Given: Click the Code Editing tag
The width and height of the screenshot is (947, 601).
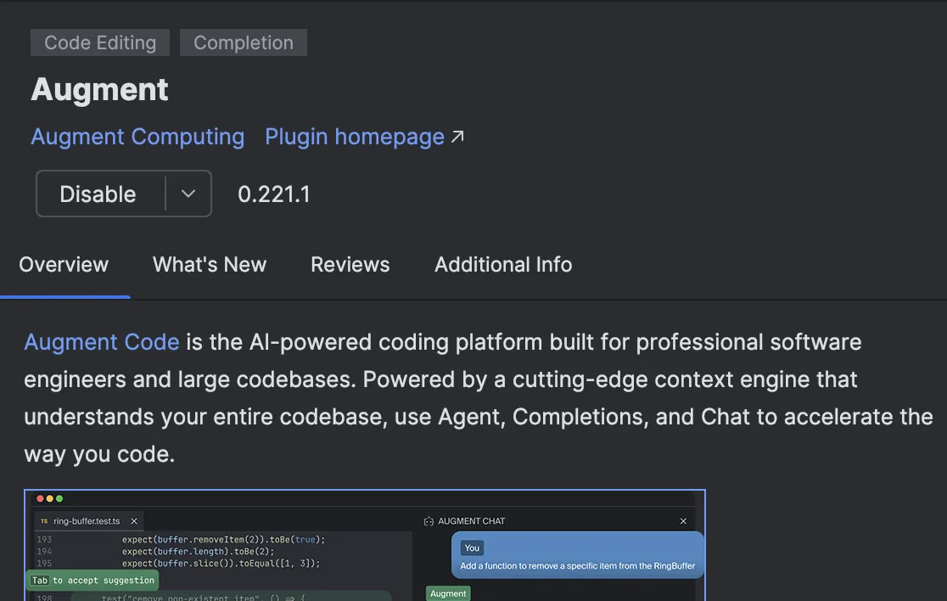Looking at the screenshot, I should click(100, 42).
